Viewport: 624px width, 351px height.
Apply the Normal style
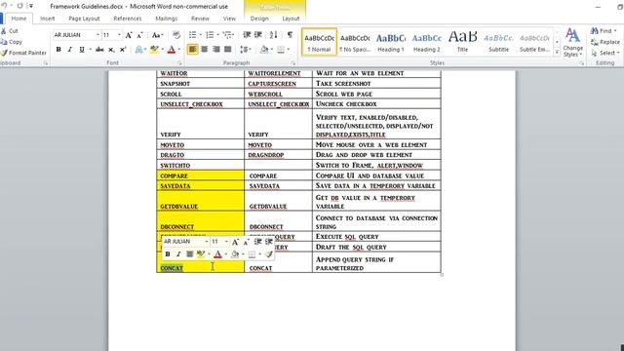tap(319, 42)
